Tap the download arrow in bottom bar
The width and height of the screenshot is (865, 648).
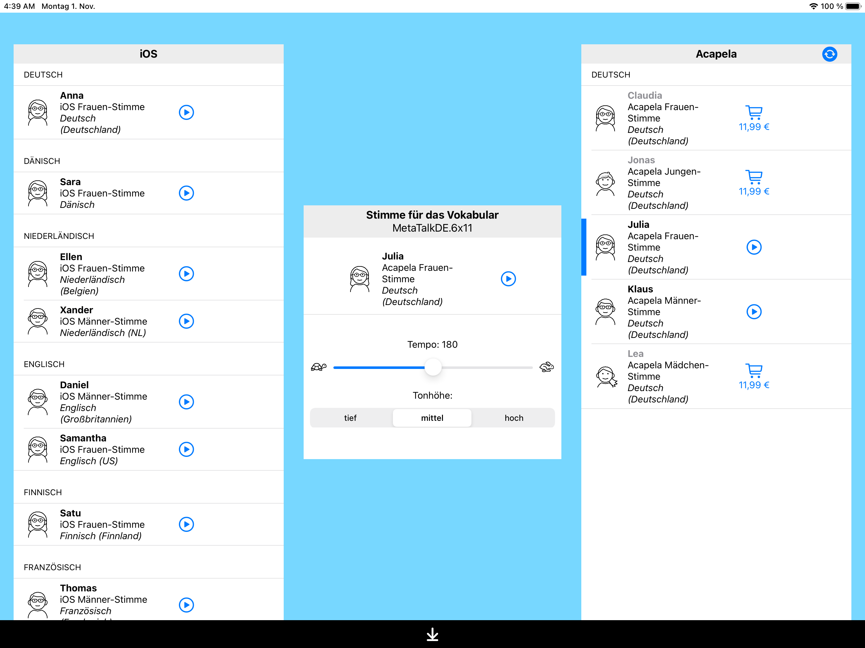tap(432, 634)
